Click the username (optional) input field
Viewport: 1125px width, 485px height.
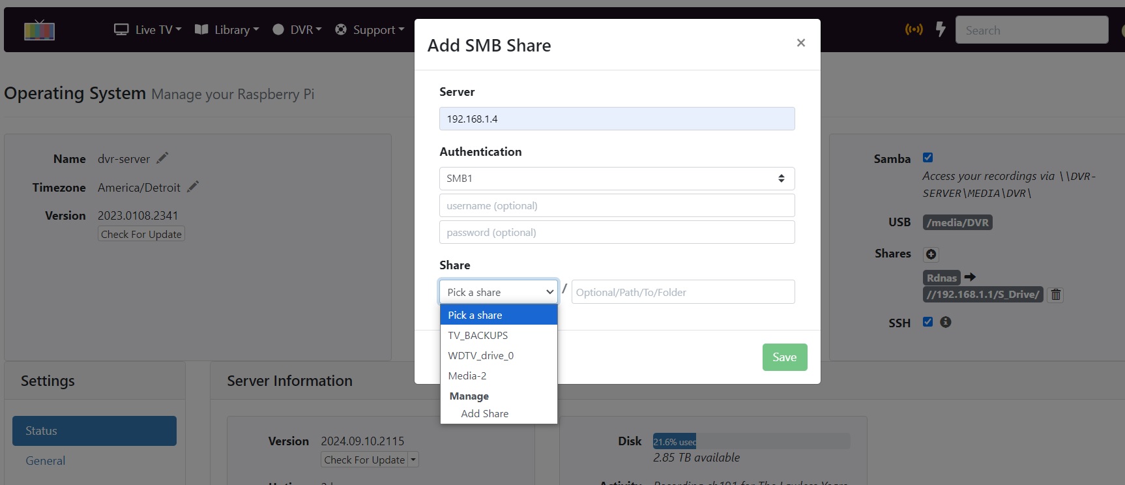(617, 205)
